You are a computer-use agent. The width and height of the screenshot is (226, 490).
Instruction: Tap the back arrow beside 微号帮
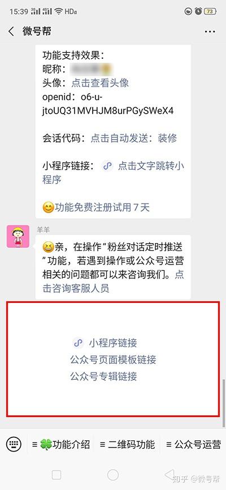point(11,31)
